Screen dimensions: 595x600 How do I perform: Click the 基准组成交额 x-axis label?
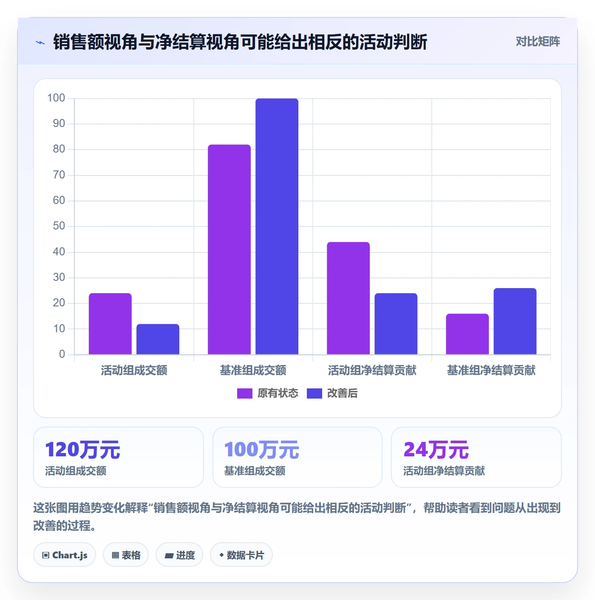point(253,371)
